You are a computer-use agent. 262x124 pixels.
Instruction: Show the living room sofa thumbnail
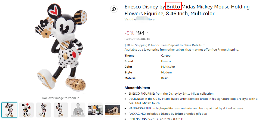point(95,110)
